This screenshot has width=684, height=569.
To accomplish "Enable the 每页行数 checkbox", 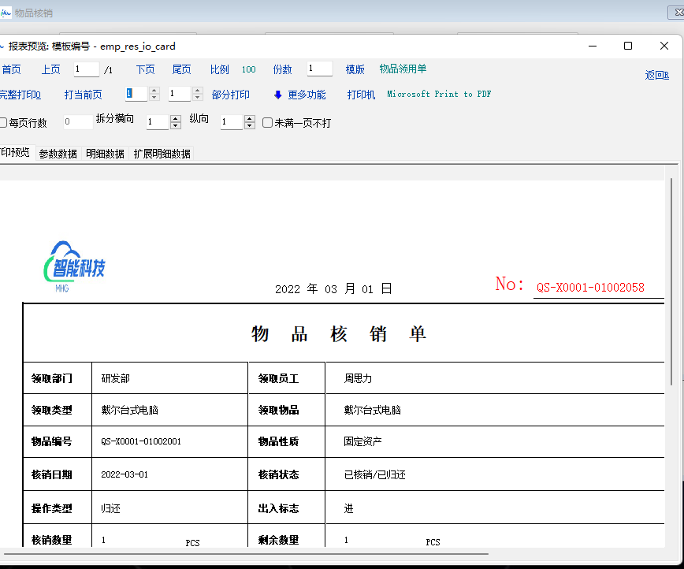I will (3, 123).
